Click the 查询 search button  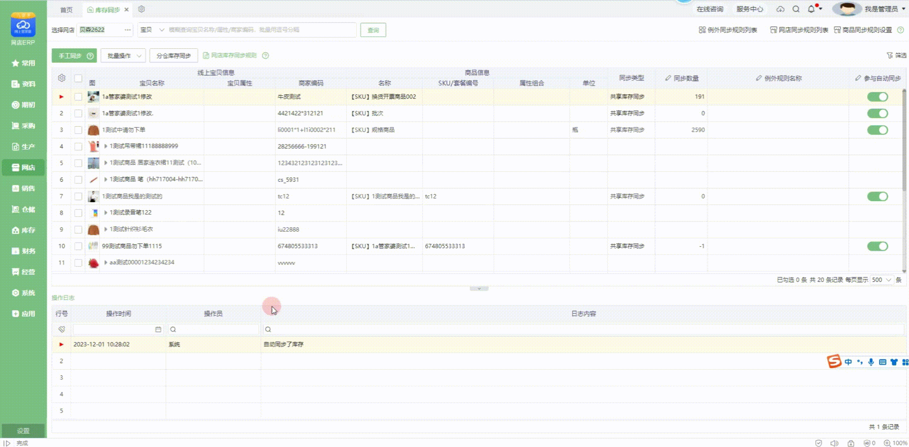[373, 30]
